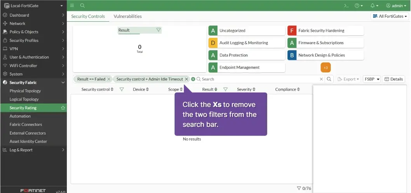
Task: Expand the User & Authentication menu
Action: (33, 57)
